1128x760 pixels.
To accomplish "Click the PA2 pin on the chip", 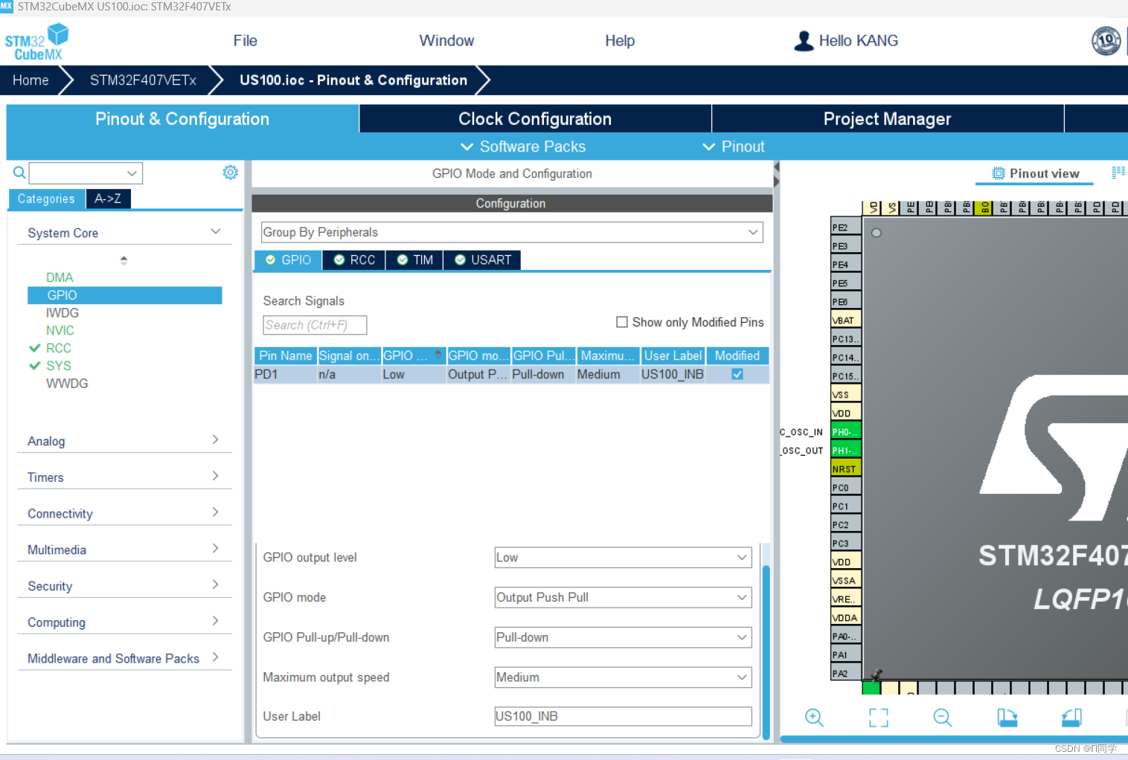I will point(846,674).
